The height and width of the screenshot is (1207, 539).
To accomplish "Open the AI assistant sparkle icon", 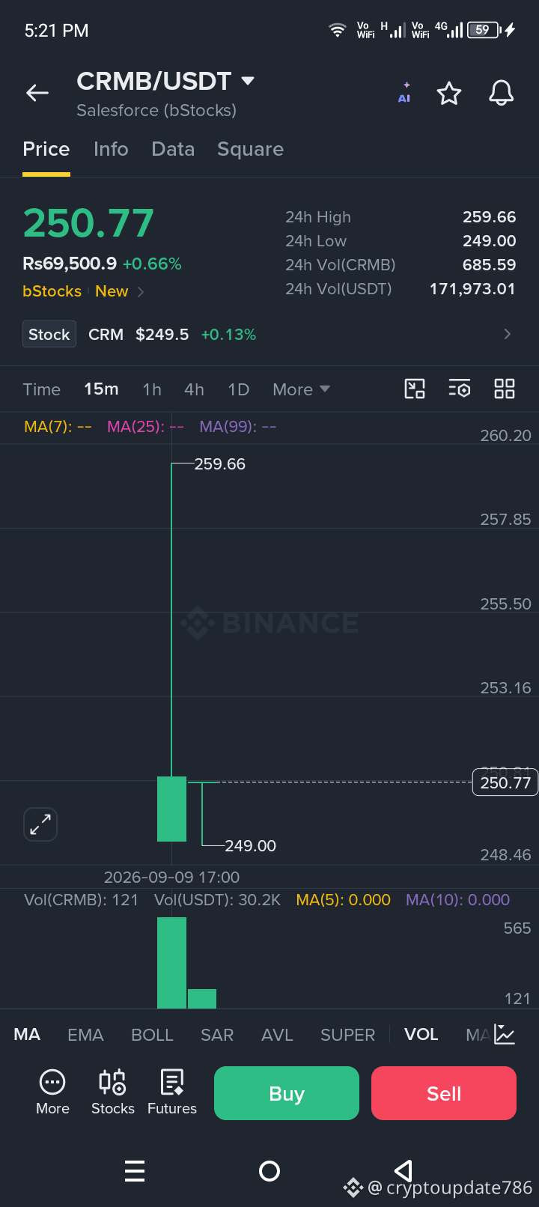I will coord(404,93).
